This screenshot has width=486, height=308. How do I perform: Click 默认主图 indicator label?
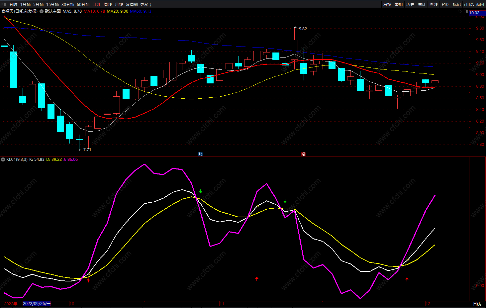53,11
